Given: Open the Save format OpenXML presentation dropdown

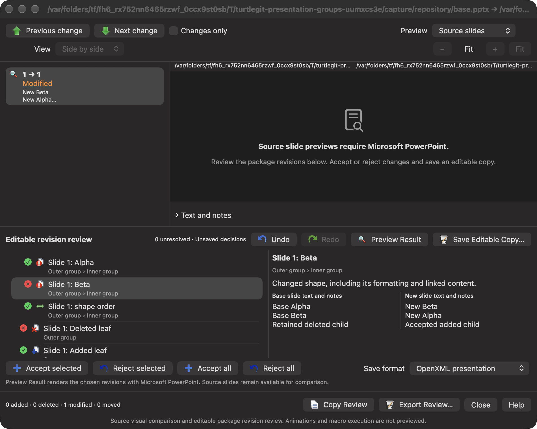Looking at the screenshot, I should coord(469,369).
